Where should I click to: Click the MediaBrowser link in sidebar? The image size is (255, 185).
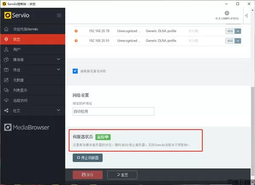point(27,127)
